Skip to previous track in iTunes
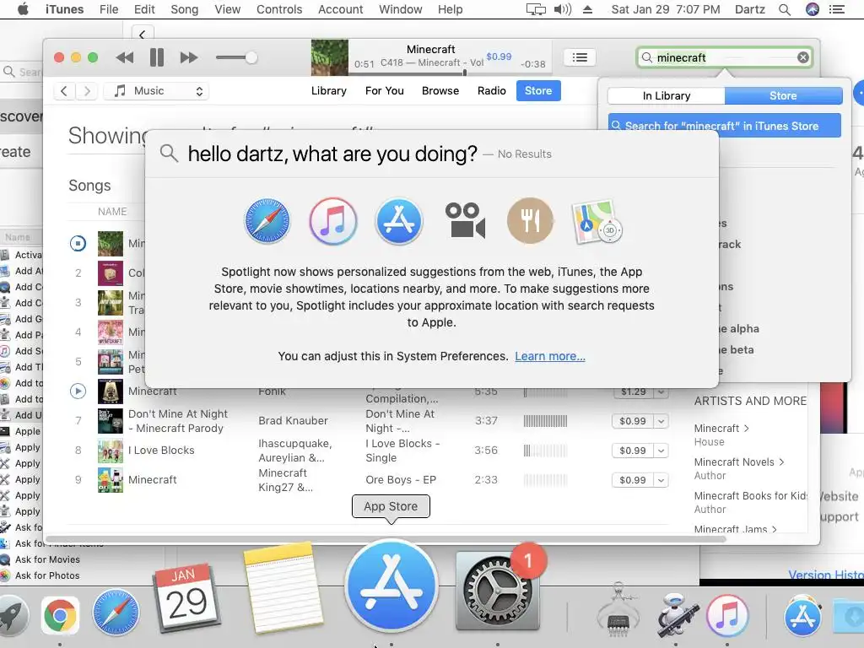The height and width of the screenshot is (648, 864). (x=125, y=57)
